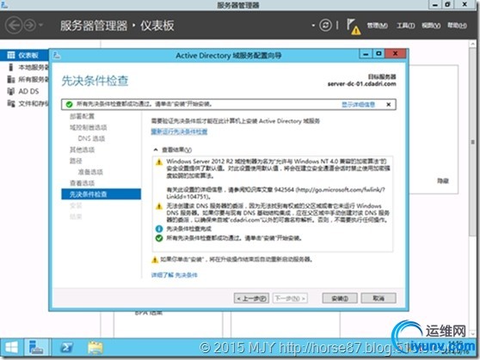The width and height of the screenshot is (480, 360).
Task: Click the Server Manager vertical scrollbar
Action: tap(472, 143)
